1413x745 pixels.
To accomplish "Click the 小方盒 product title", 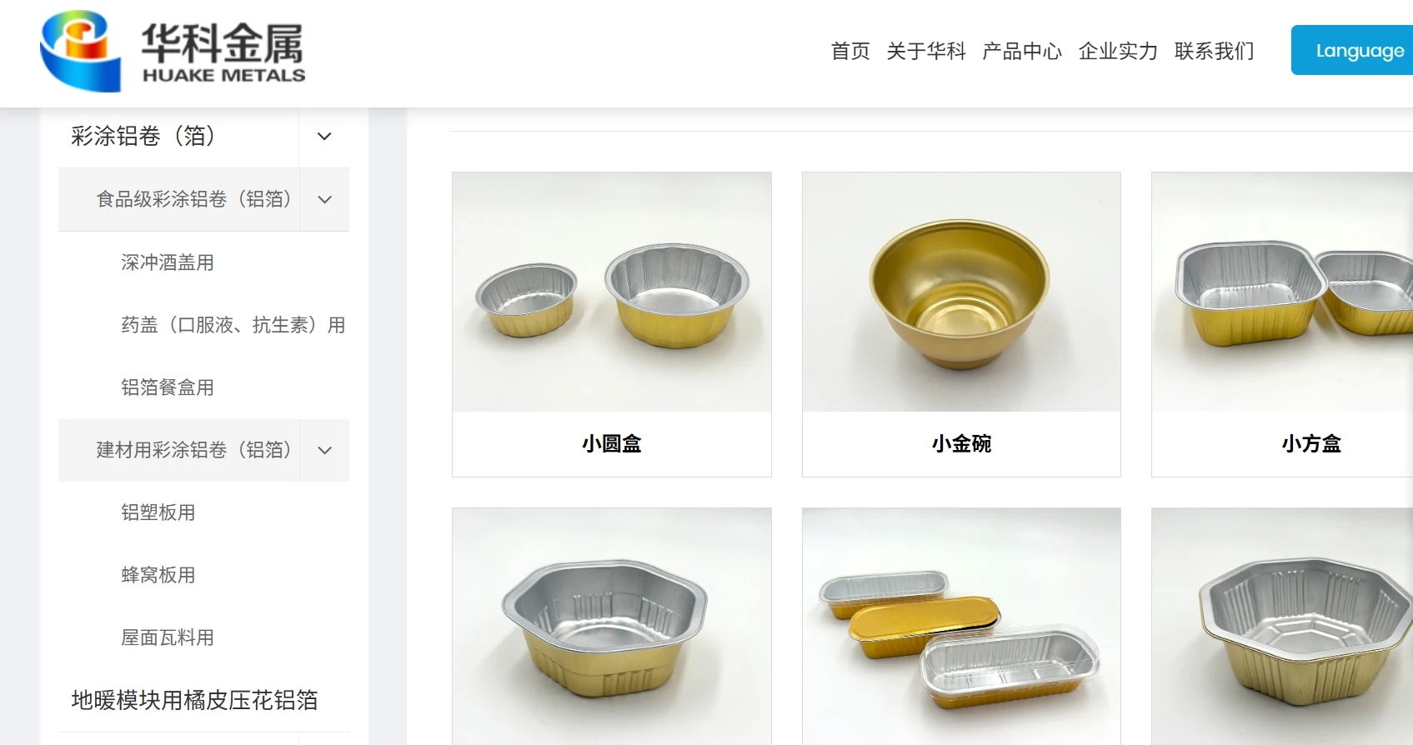I will [1311, 444].
